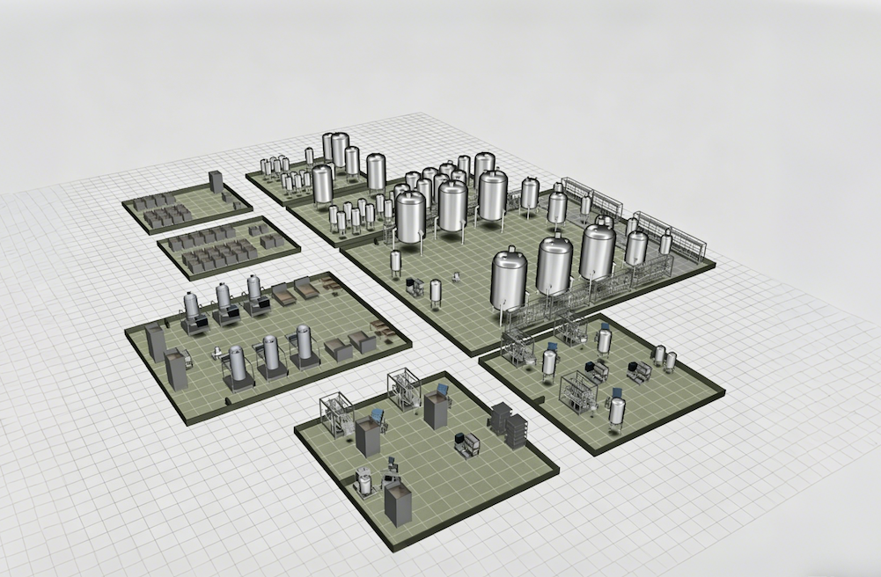
Task: Click the tall gray cabinet at bottom platform's front edge
Action: (398, 503)
